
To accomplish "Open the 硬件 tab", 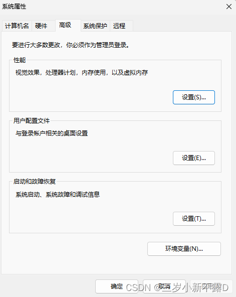I will [44, 26].
